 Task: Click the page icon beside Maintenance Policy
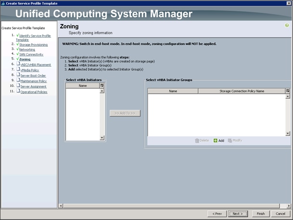point(18,80)
